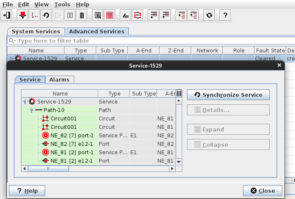Click the trash delete toolbar icon

[x=82, y=15]
